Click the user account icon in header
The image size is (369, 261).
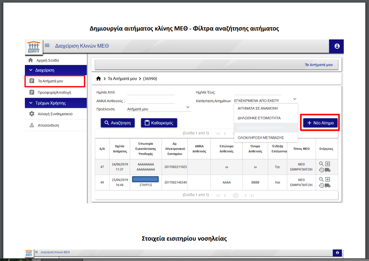tap(337, 46)
